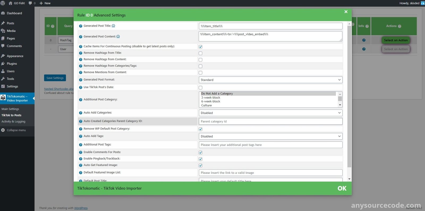Image resolution: width=425 pixels, height=211 pixels.
Task: Click help icon for Generated Post Format
Action: [x=81, y=80]
